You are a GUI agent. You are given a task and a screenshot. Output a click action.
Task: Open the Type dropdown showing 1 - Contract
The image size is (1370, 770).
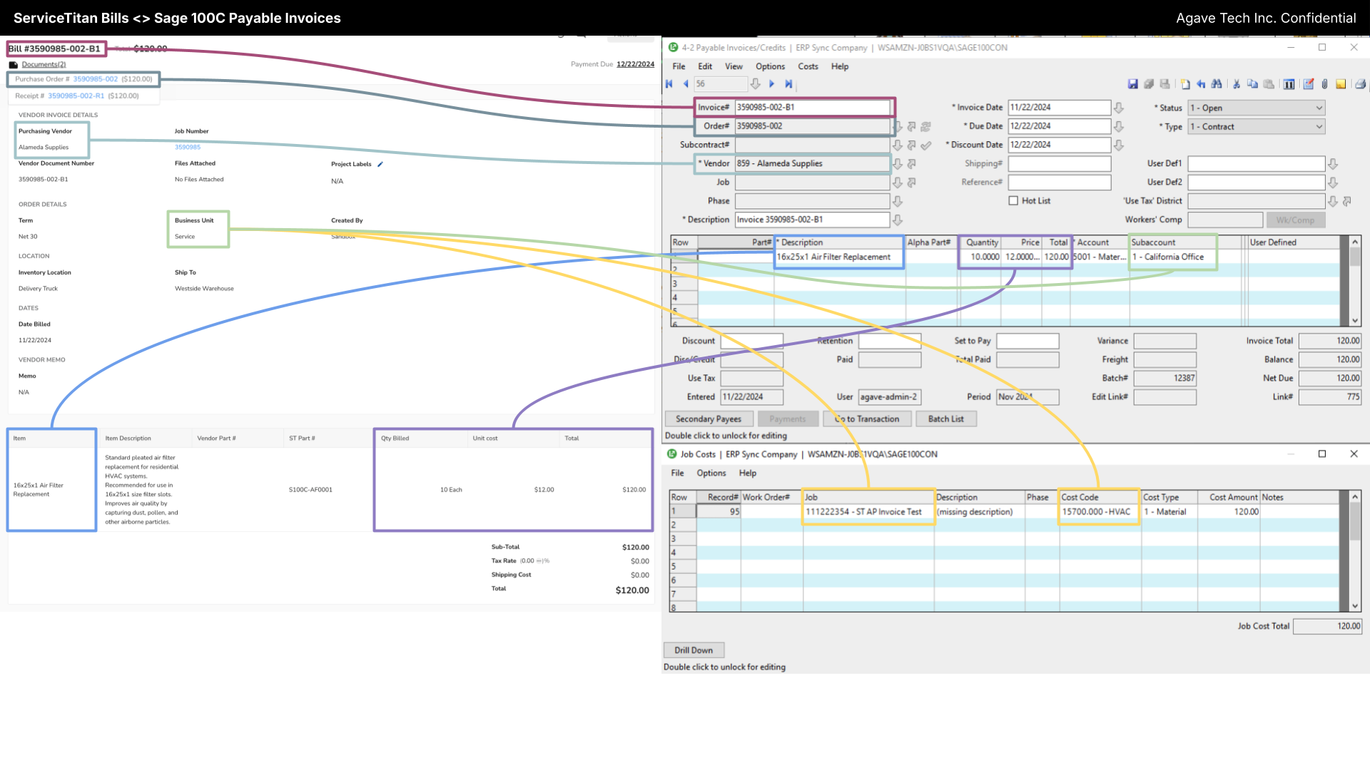[1257, 126]
